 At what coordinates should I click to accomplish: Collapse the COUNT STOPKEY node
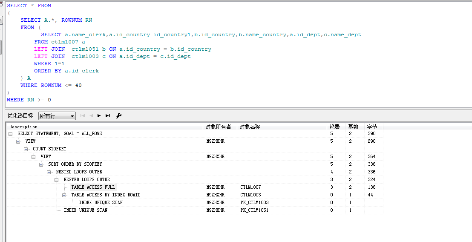tap(26, 149)
